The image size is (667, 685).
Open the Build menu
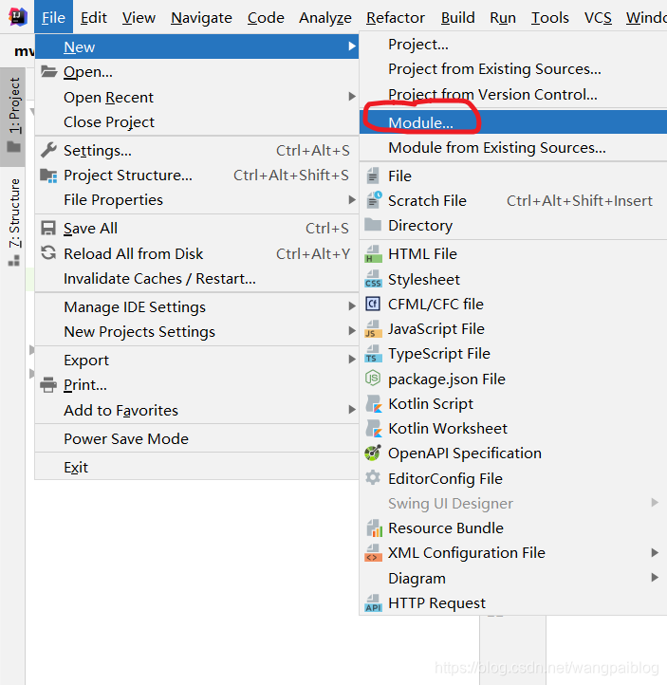click(x=457, y=17)
